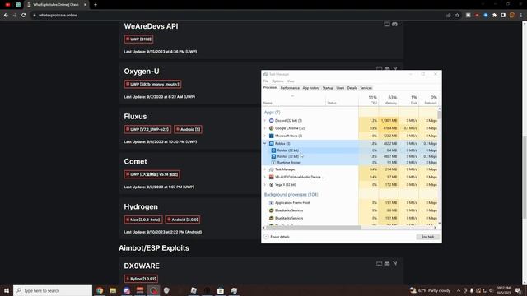Click the VB-AUDIO Virtual Audio Device icon
Screen dimensions: 527x296
pyautogui.click(x=271, y=177)
